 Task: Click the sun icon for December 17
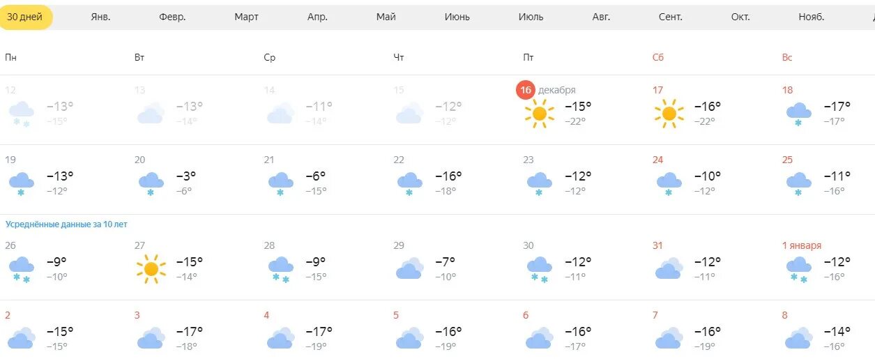coord(669,114)
